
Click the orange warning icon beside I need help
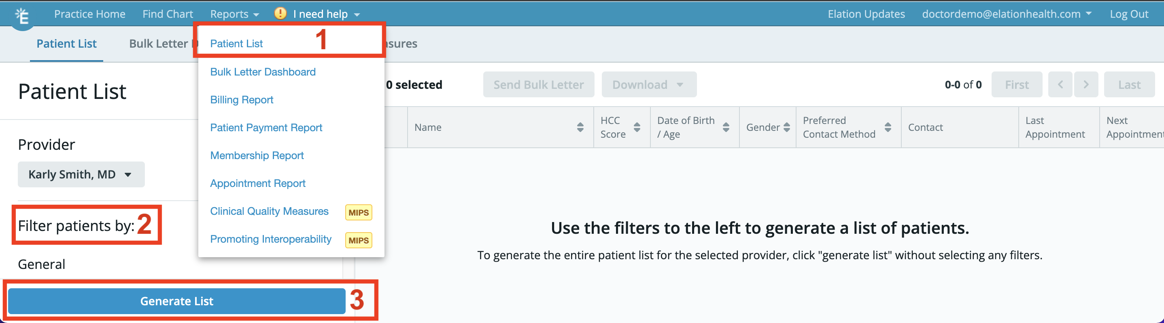pyautogui.click(x=280, y=13)
